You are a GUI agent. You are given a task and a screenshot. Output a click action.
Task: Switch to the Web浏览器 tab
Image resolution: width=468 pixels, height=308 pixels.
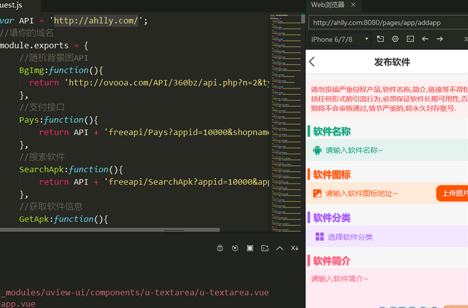pos(328,5)
